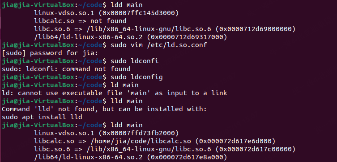Click the 'cannot use executable file' error line

pos(114,93)
